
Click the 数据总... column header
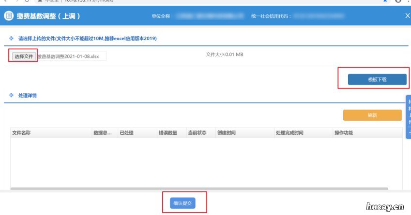tap(105, 133)
